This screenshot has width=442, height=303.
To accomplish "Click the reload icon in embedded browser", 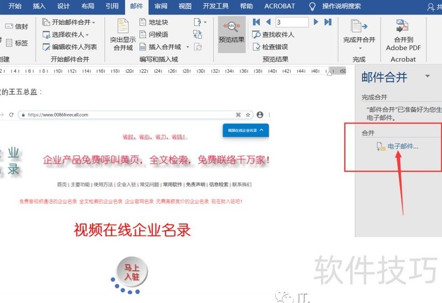I will click(x=11, y=115).
